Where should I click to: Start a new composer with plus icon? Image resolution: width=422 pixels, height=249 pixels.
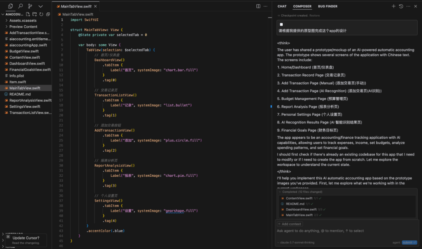click(393, 6)
